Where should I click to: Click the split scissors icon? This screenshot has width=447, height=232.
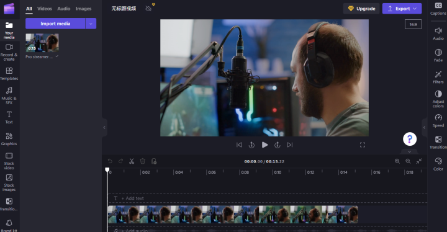[132, 161]
